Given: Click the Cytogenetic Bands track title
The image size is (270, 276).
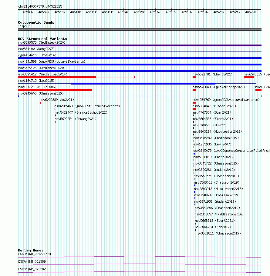Looking at the screenshot, I should coord(36,22).
